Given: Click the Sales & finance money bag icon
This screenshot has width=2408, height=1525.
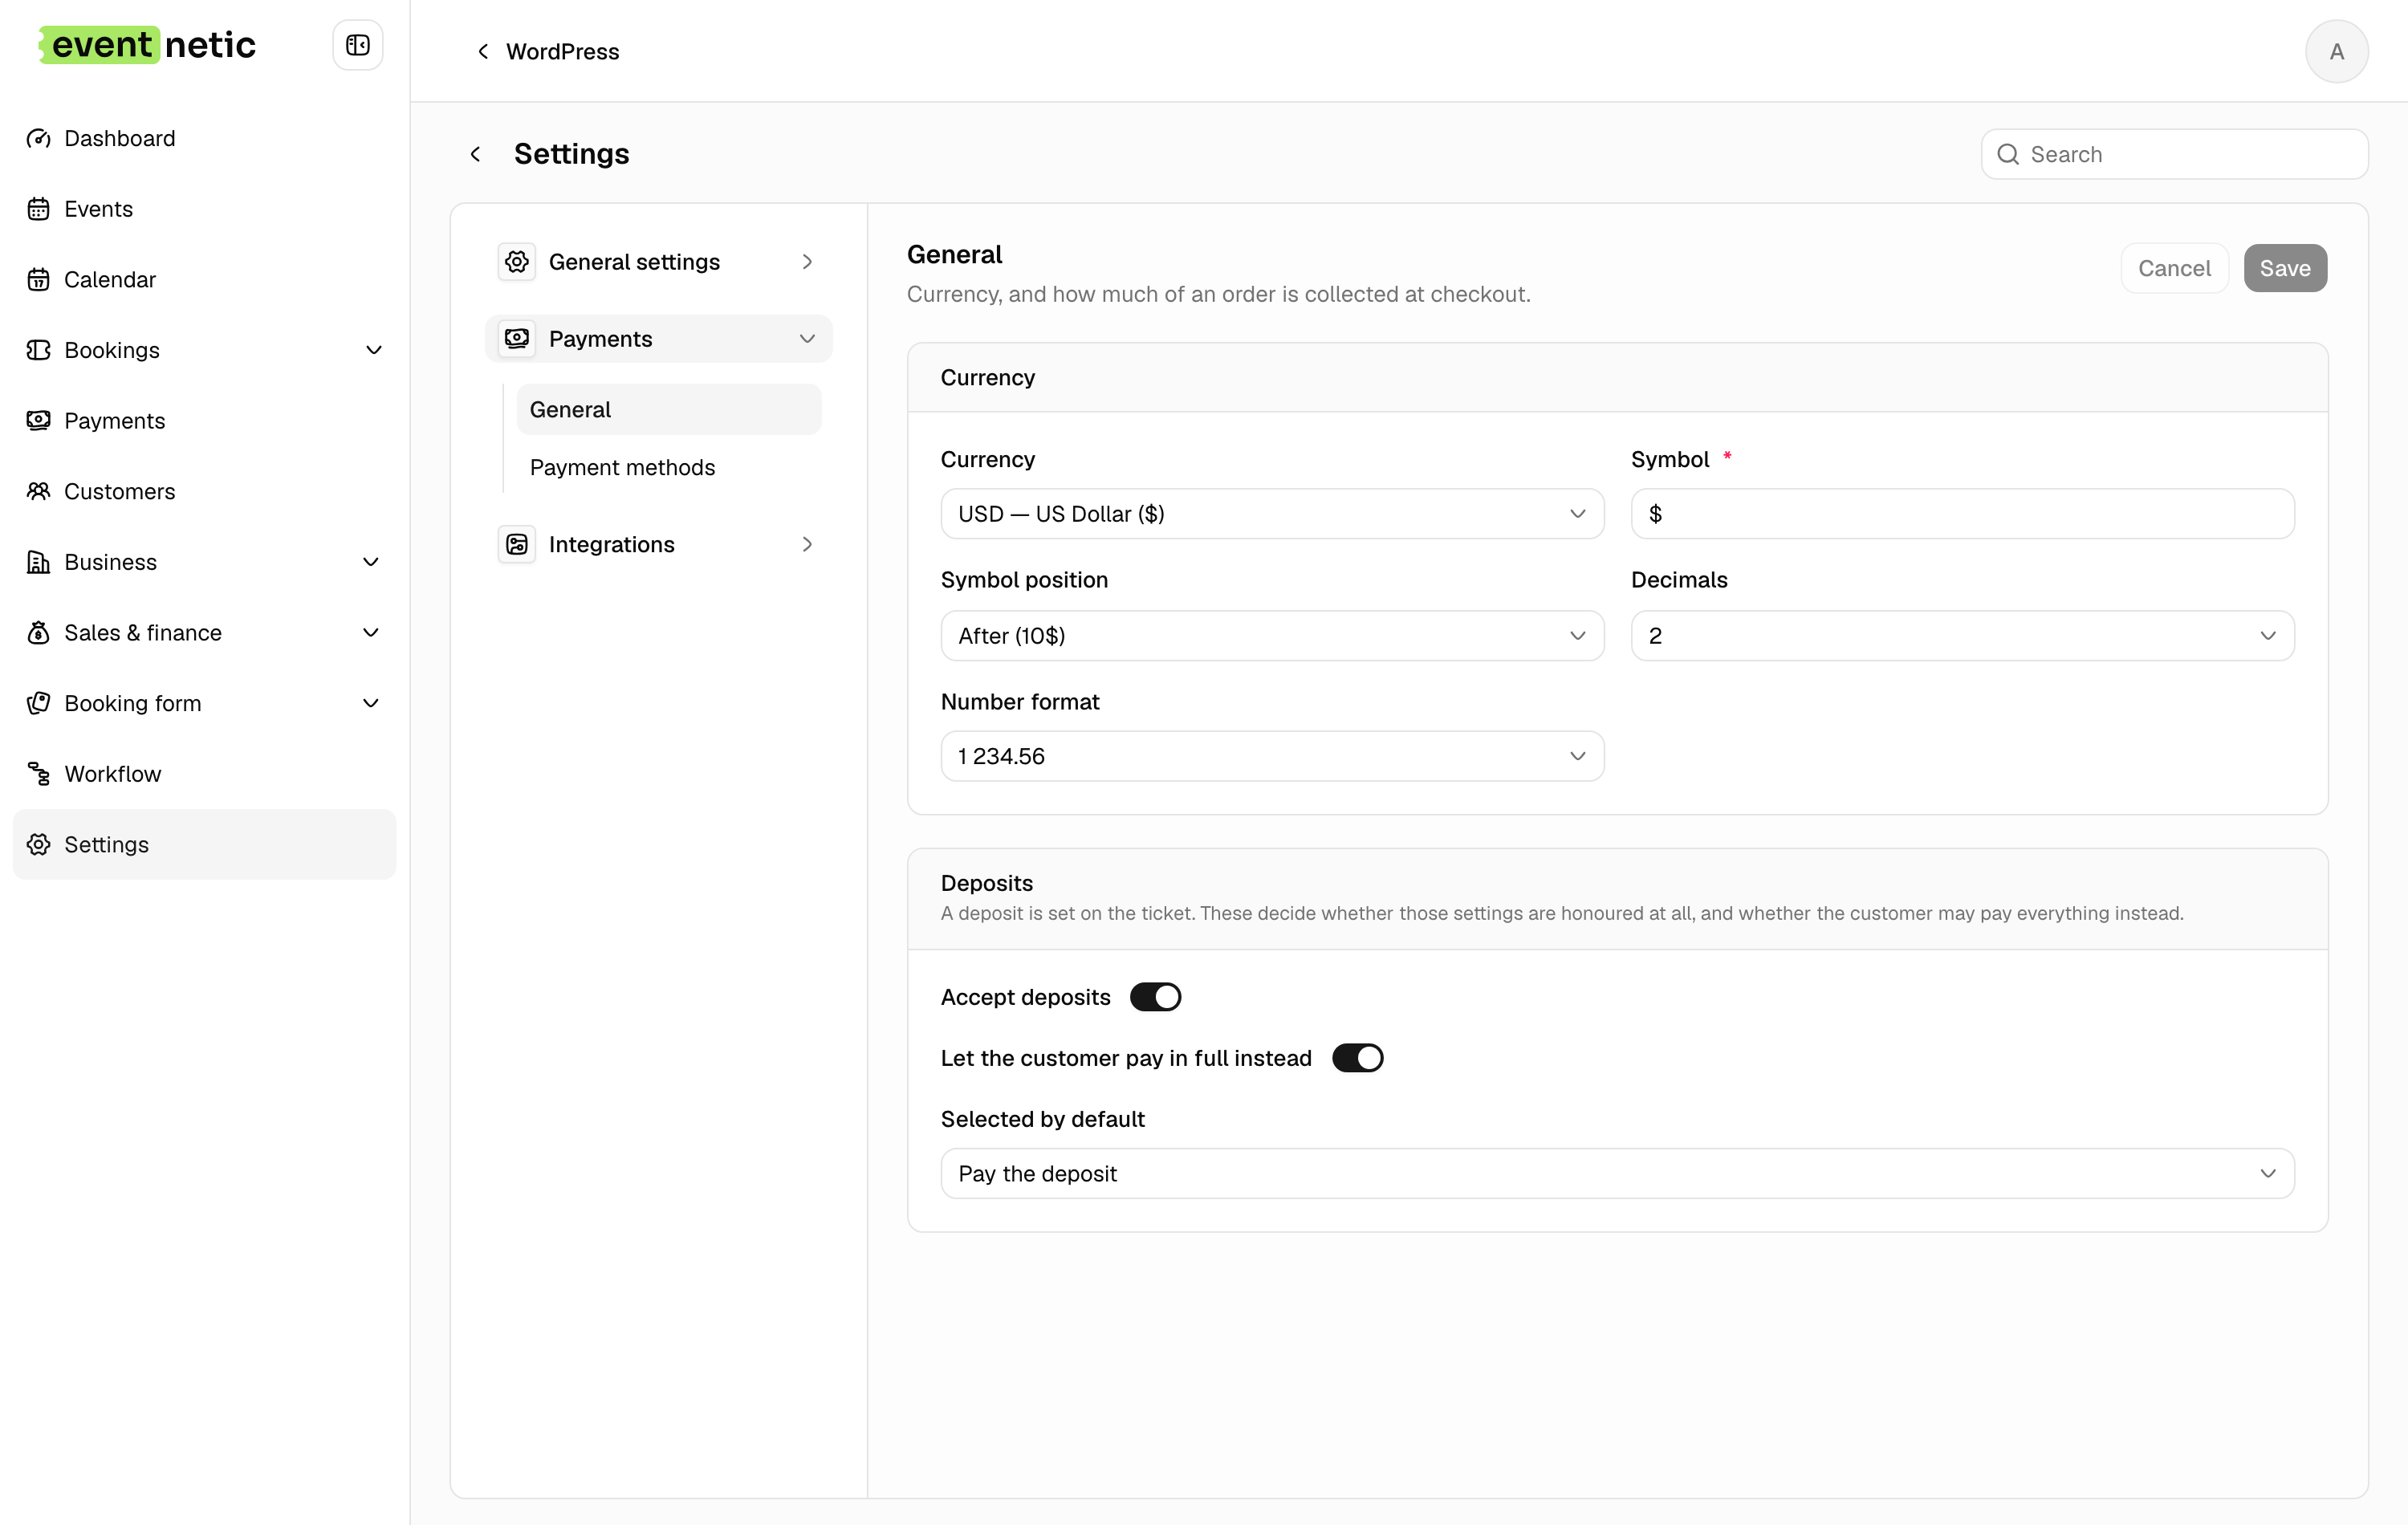Looking at the screenshot, I should point(38,633).
